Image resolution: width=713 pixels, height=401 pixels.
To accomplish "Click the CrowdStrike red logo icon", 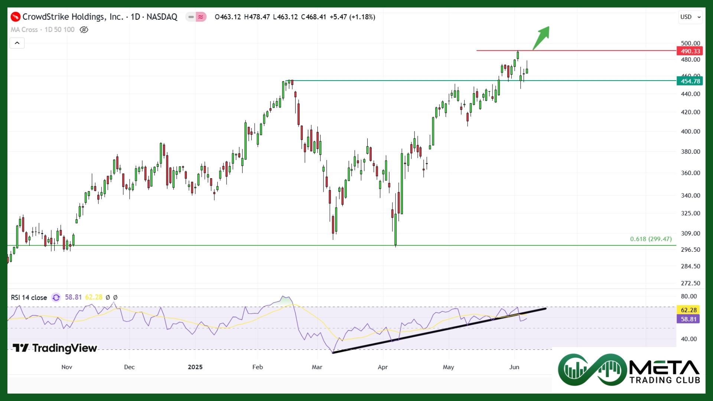I will pos(16,17).
